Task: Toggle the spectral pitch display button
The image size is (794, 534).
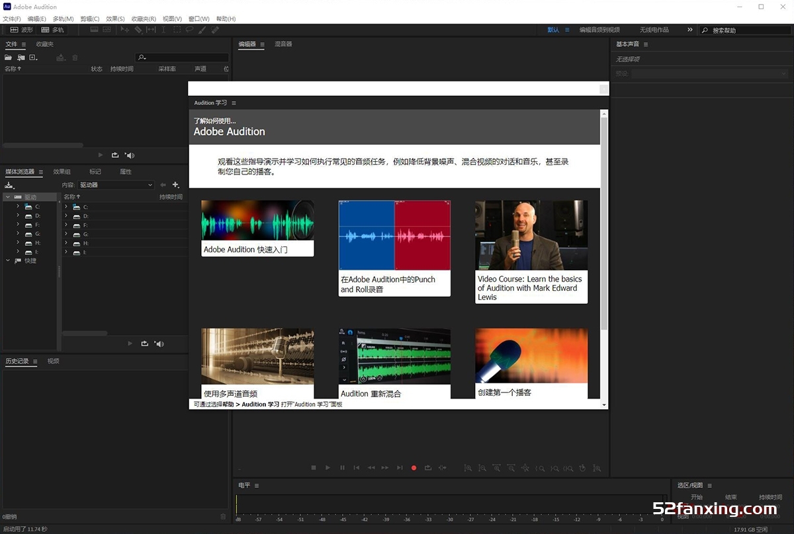Action: point(107,30)
